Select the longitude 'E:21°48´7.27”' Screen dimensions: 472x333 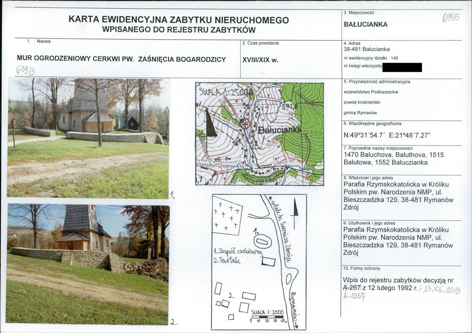click(410, 135)
